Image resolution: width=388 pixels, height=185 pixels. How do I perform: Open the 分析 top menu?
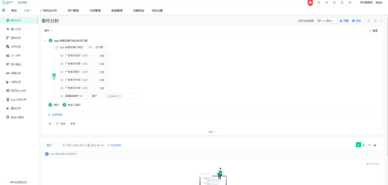[28, 11]
